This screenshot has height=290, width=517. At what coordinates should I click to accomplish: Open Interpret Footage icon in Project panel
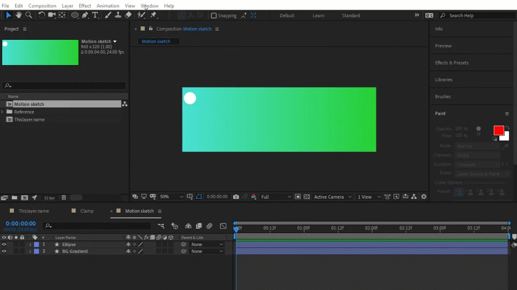tap(4, 198)
